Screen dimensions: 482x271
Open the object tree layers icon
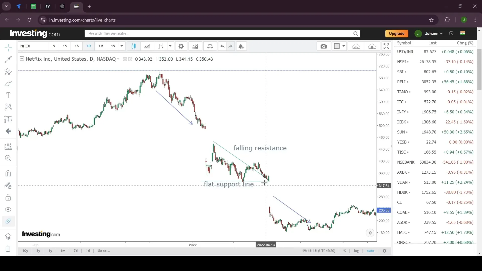(8, 236)
